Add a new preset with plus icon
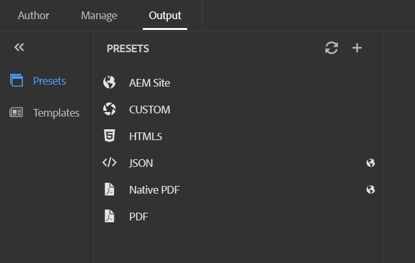This screenshot has width=415, height=263. [x=357, y=48]
